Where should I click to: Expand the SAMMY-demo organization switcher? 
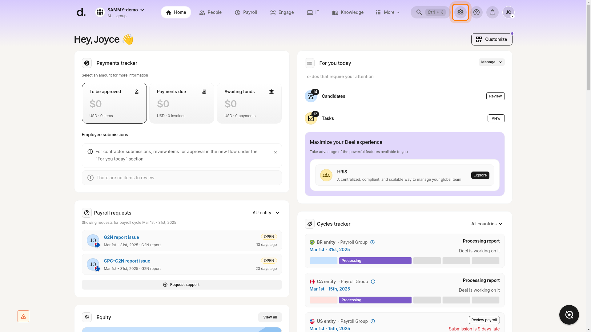point(142,10)
